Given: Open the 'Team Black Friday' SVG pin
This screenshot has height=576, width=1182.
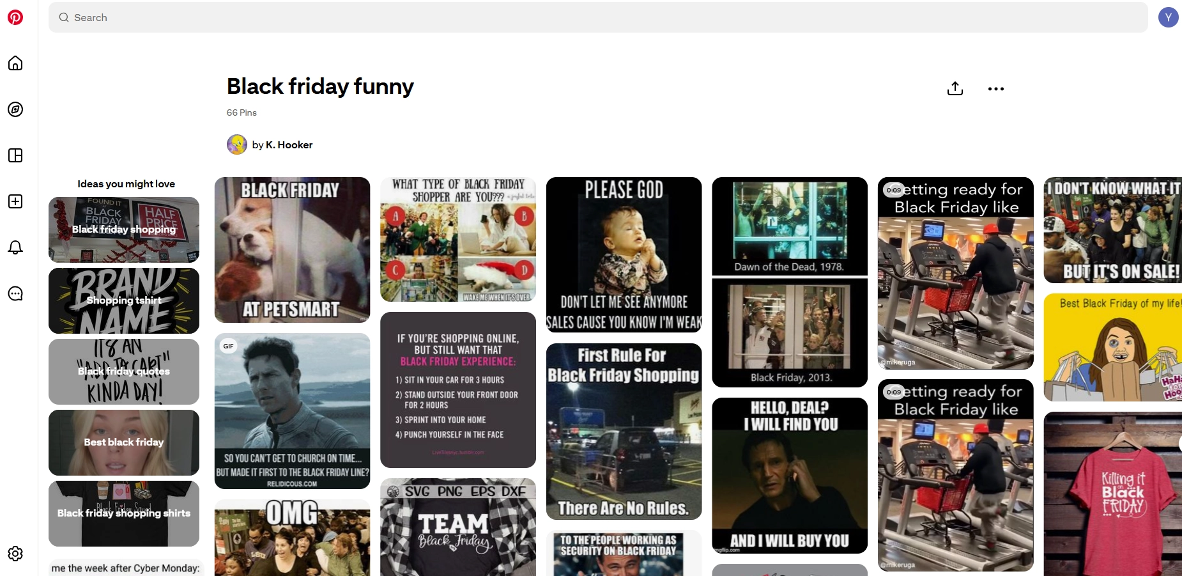Looking at the screenshot, I should [x=457, y=531].
